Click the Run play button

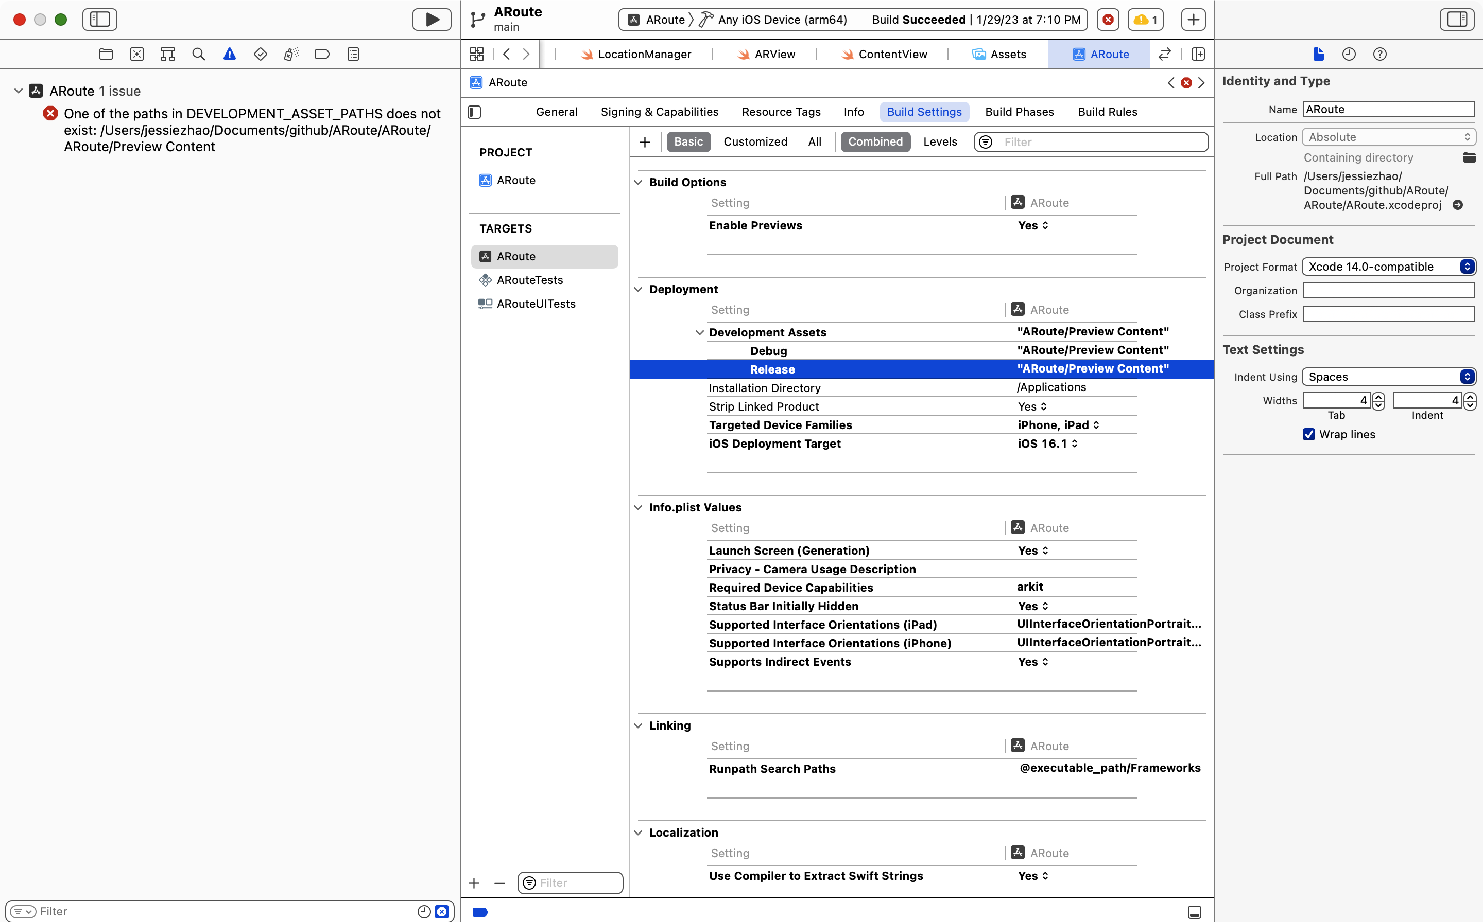(x=432, y=20)
